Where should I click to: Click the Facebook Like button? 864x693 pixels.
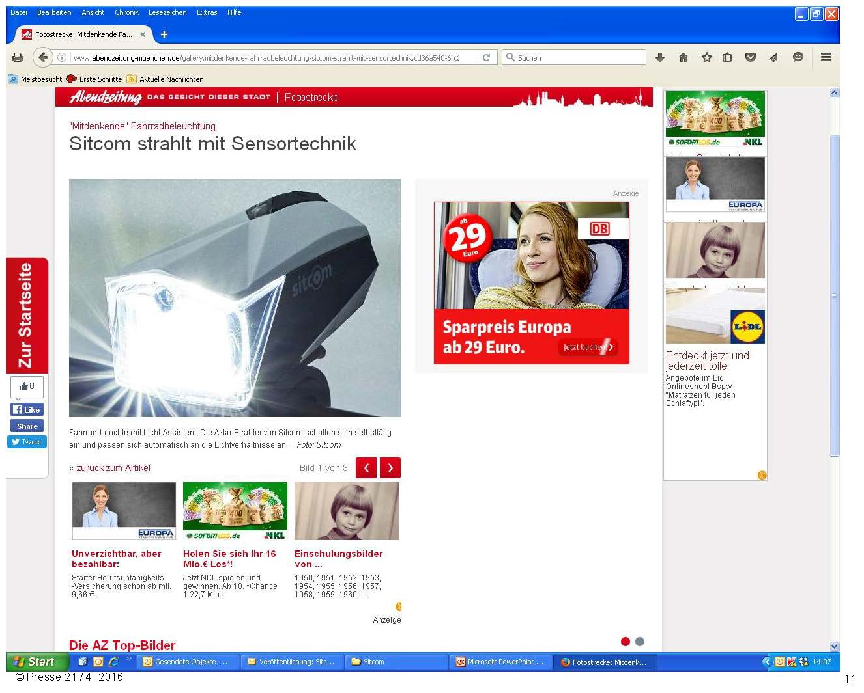point(27,409)
